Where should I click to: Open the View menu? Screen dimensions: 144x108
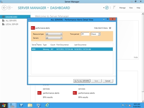coord(131,8)
